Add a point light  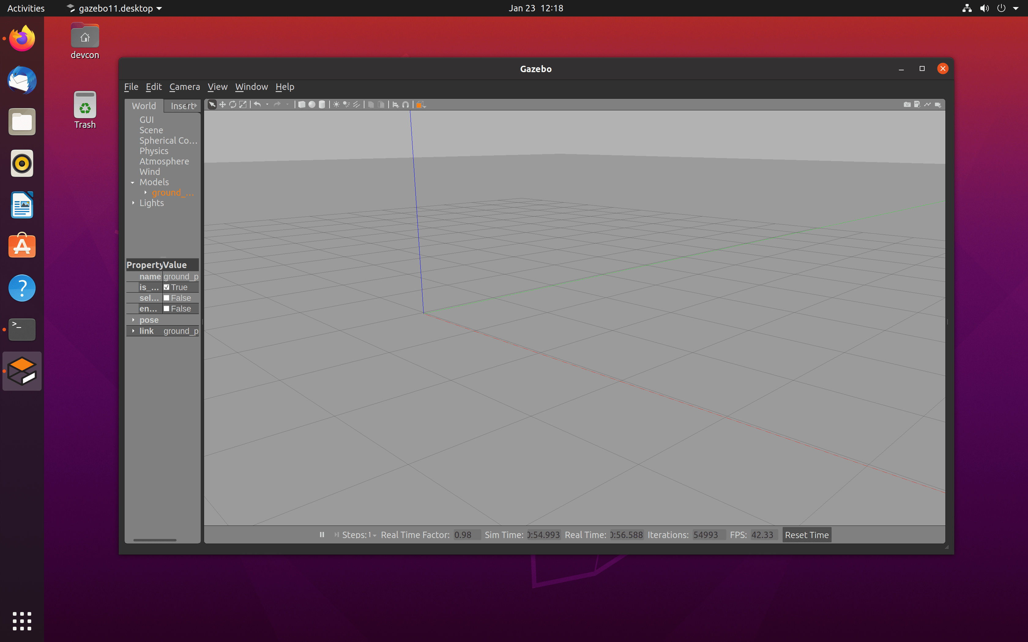click(337, 105)
